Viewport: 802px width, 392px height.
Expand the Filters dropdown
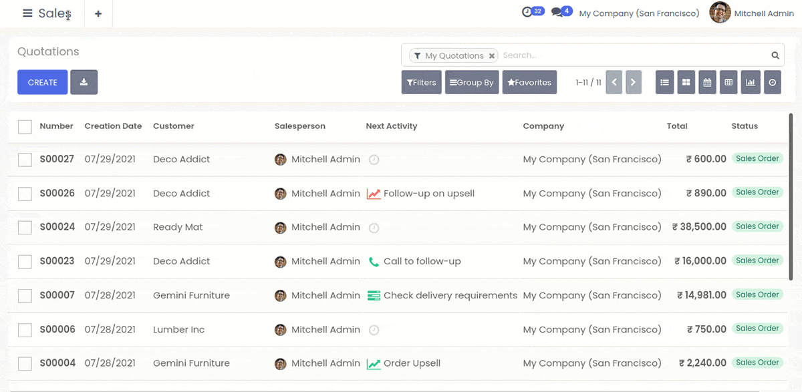(x=421, y=82)
